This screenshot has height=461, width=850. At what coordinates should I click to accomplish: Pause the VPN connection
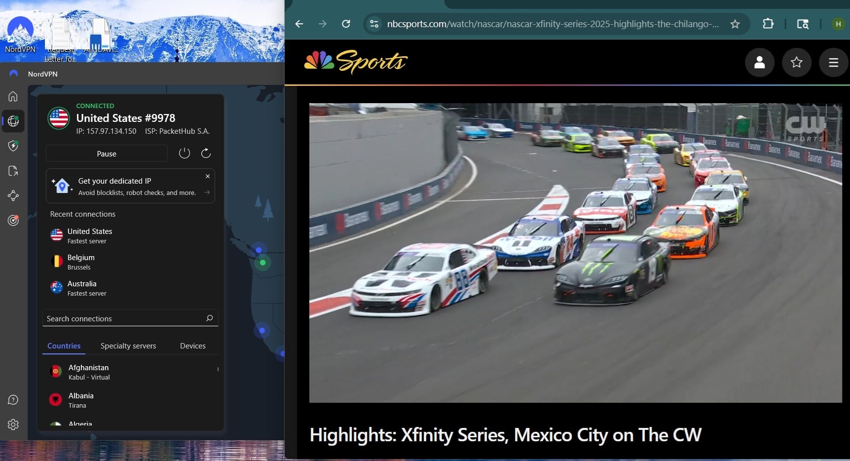pyautogui.click(x=107, y=154)
